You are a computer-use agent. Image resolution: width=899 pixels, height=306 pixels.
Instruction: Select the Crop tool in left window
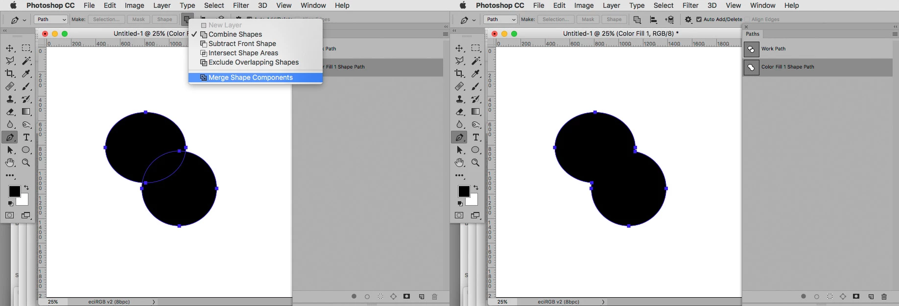point(10,73)
